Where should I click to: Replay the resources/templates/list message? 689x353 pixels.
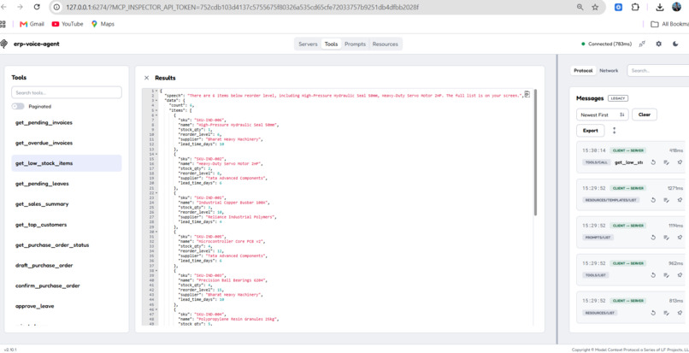(653, 200)
